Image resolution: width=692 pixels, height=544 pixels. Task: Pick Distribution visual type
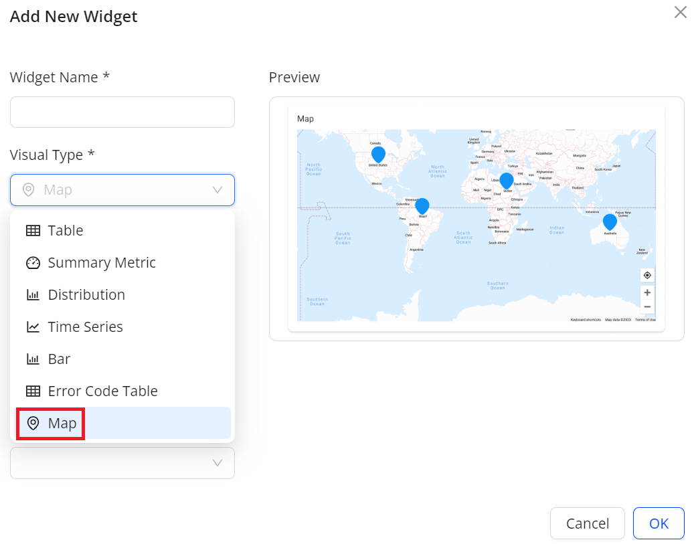(x=86, y=295)
